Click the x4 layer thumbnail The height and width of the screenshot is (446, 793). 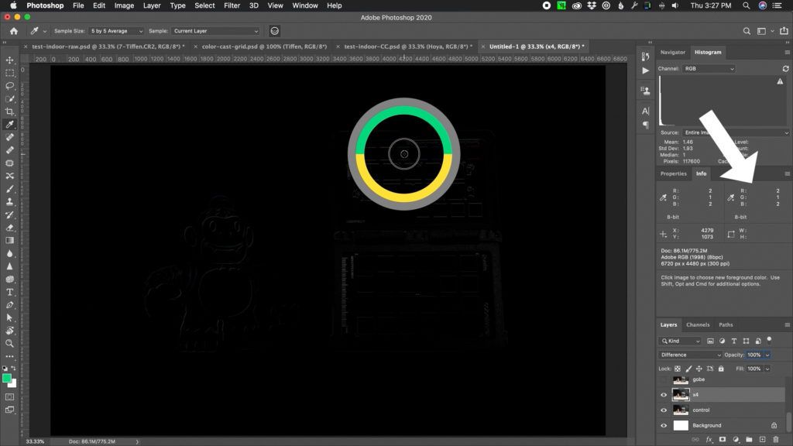(681, 395)
